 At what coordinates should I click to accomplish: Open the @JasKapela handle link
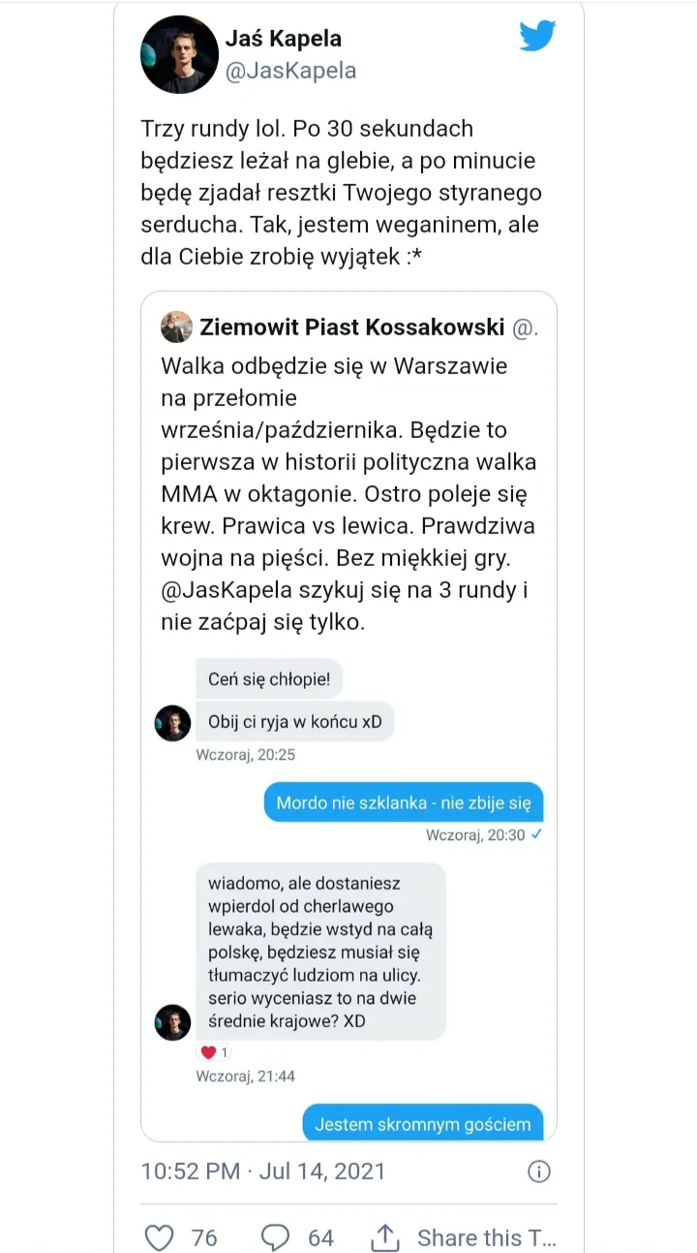290,71
